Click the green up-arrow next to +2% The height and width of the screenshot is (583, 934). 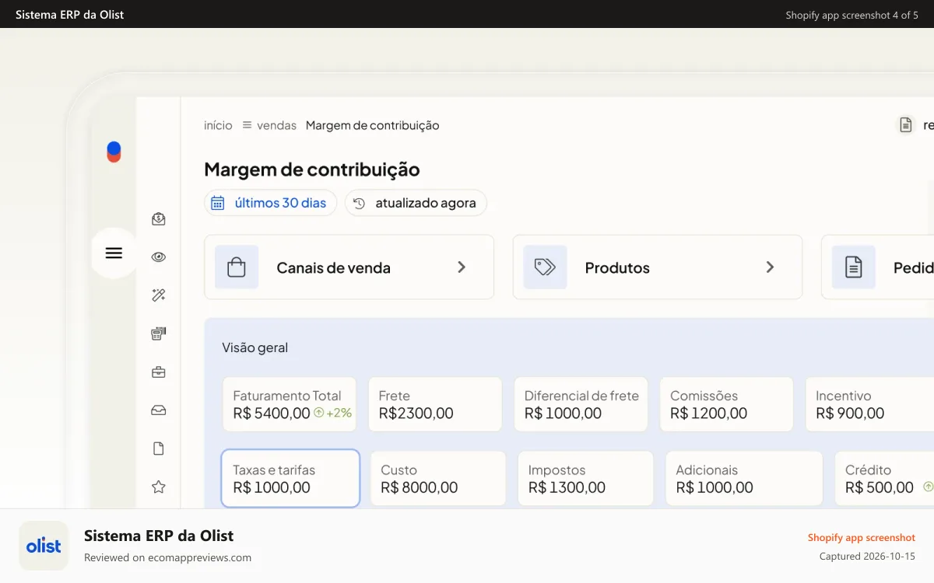point(318,413)
